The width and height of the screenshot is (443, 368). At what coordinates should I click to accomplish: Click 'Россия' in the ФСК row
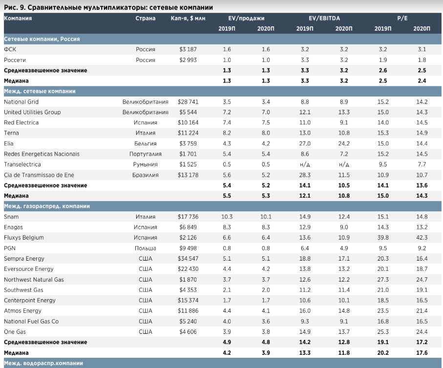tap(145, 49)
